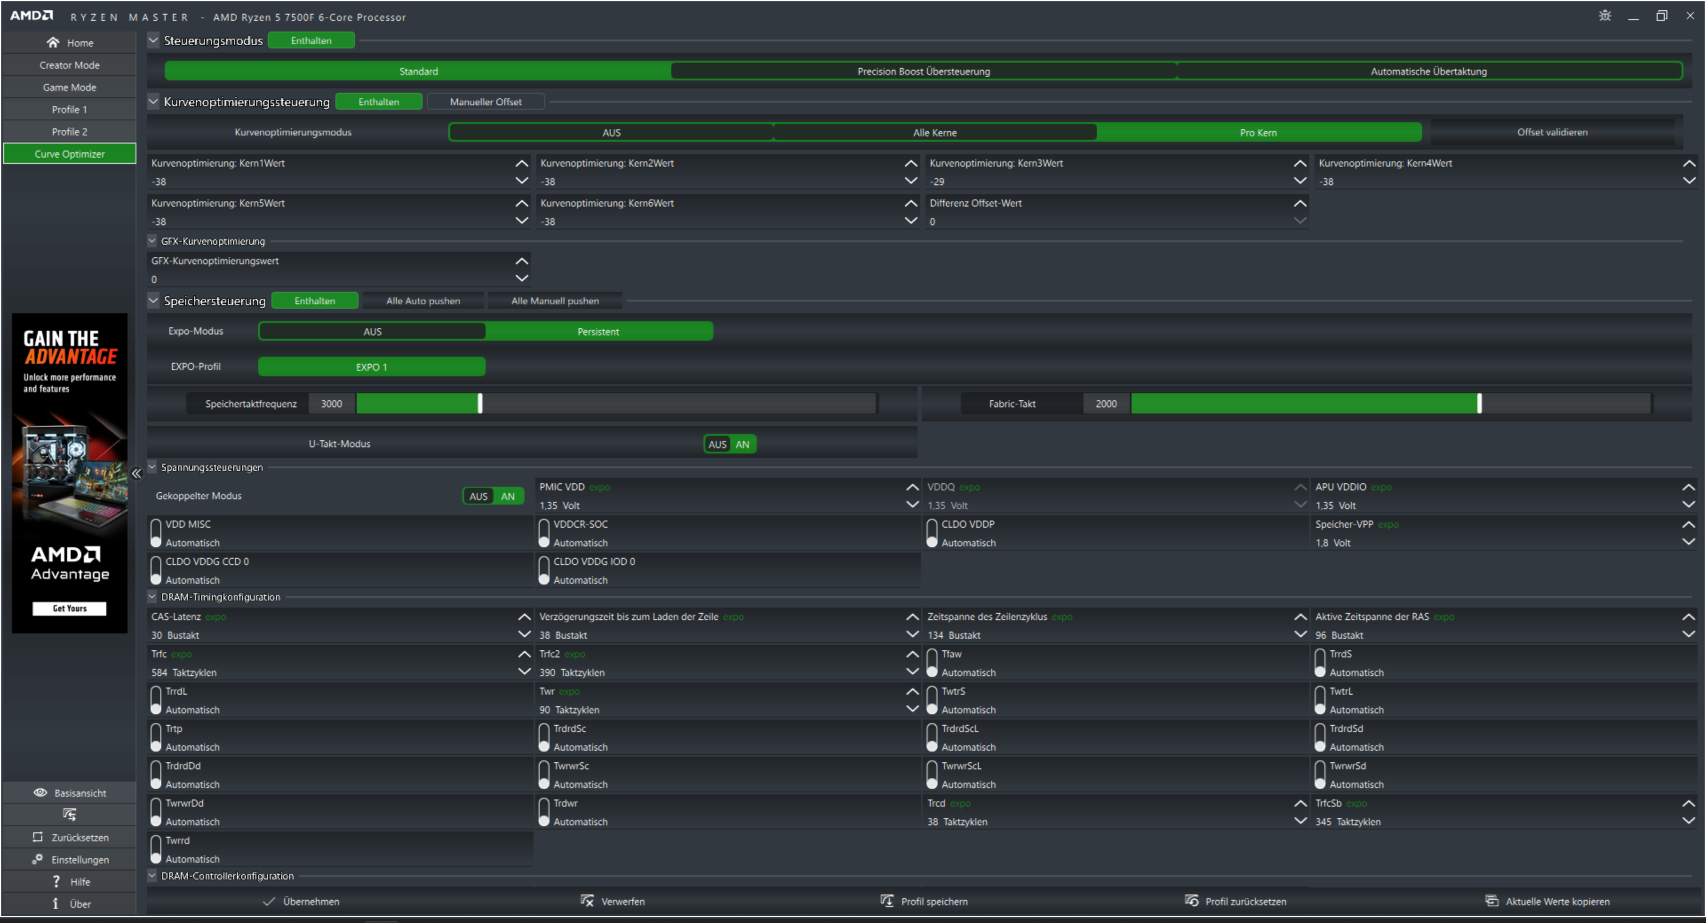Click the Fabric-Takt 2000 value field
Screen dimensions: 1706x923
[x=1106, y=403]
